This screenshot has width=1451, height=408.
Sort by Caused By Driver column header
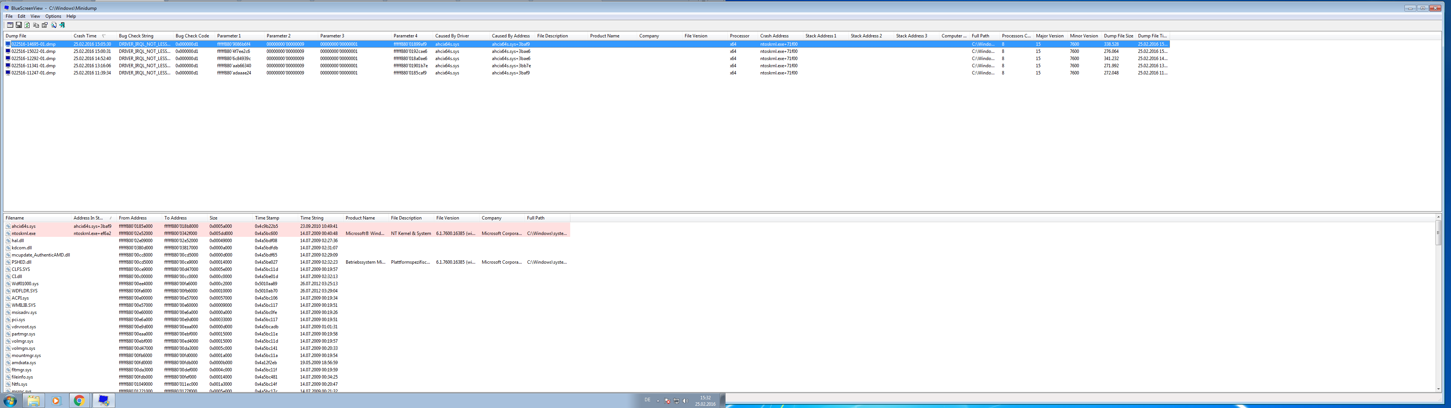click(452, 36)
